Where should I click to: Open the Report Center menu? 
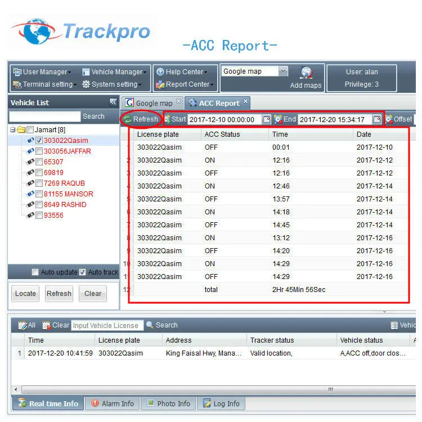(x=185, y=84)
